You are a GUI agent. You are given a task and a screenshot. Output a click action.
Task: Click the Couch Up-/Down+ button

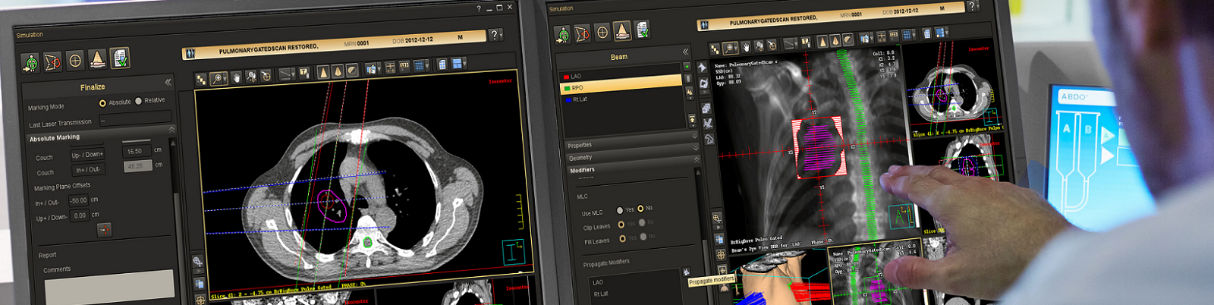click(x=87, y=155)
